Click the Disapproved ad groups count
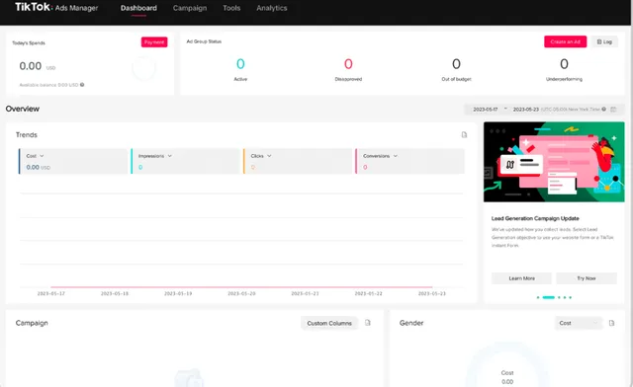The width and height of the screenshot is (633, 387). tap(348, 64)
